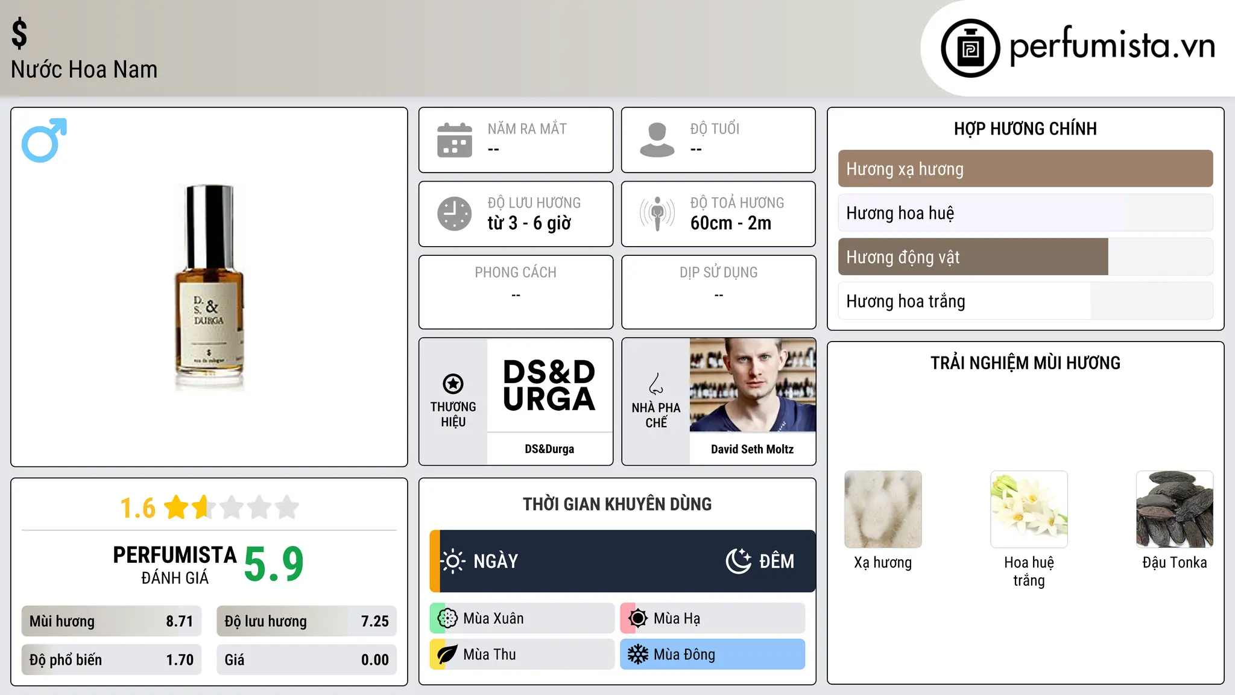Select the Xạ hương note image
Viewport: 1235px width, 695px height.
(x=883, y=509)
